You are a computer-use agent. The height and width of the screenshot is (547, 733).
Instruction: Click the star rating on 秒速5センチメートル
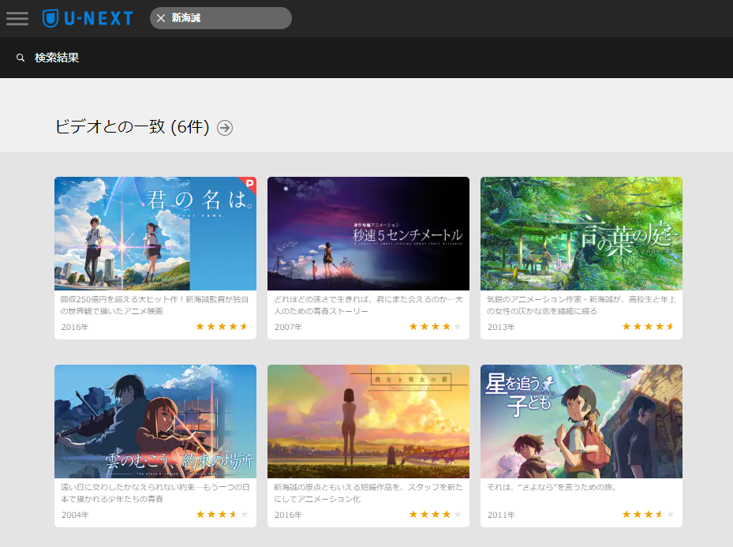436,326
